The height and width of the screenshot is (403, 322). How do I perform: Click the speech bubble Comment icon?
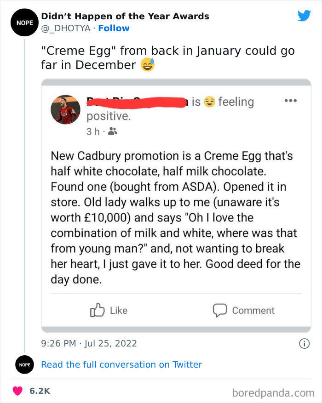(220, 311)
